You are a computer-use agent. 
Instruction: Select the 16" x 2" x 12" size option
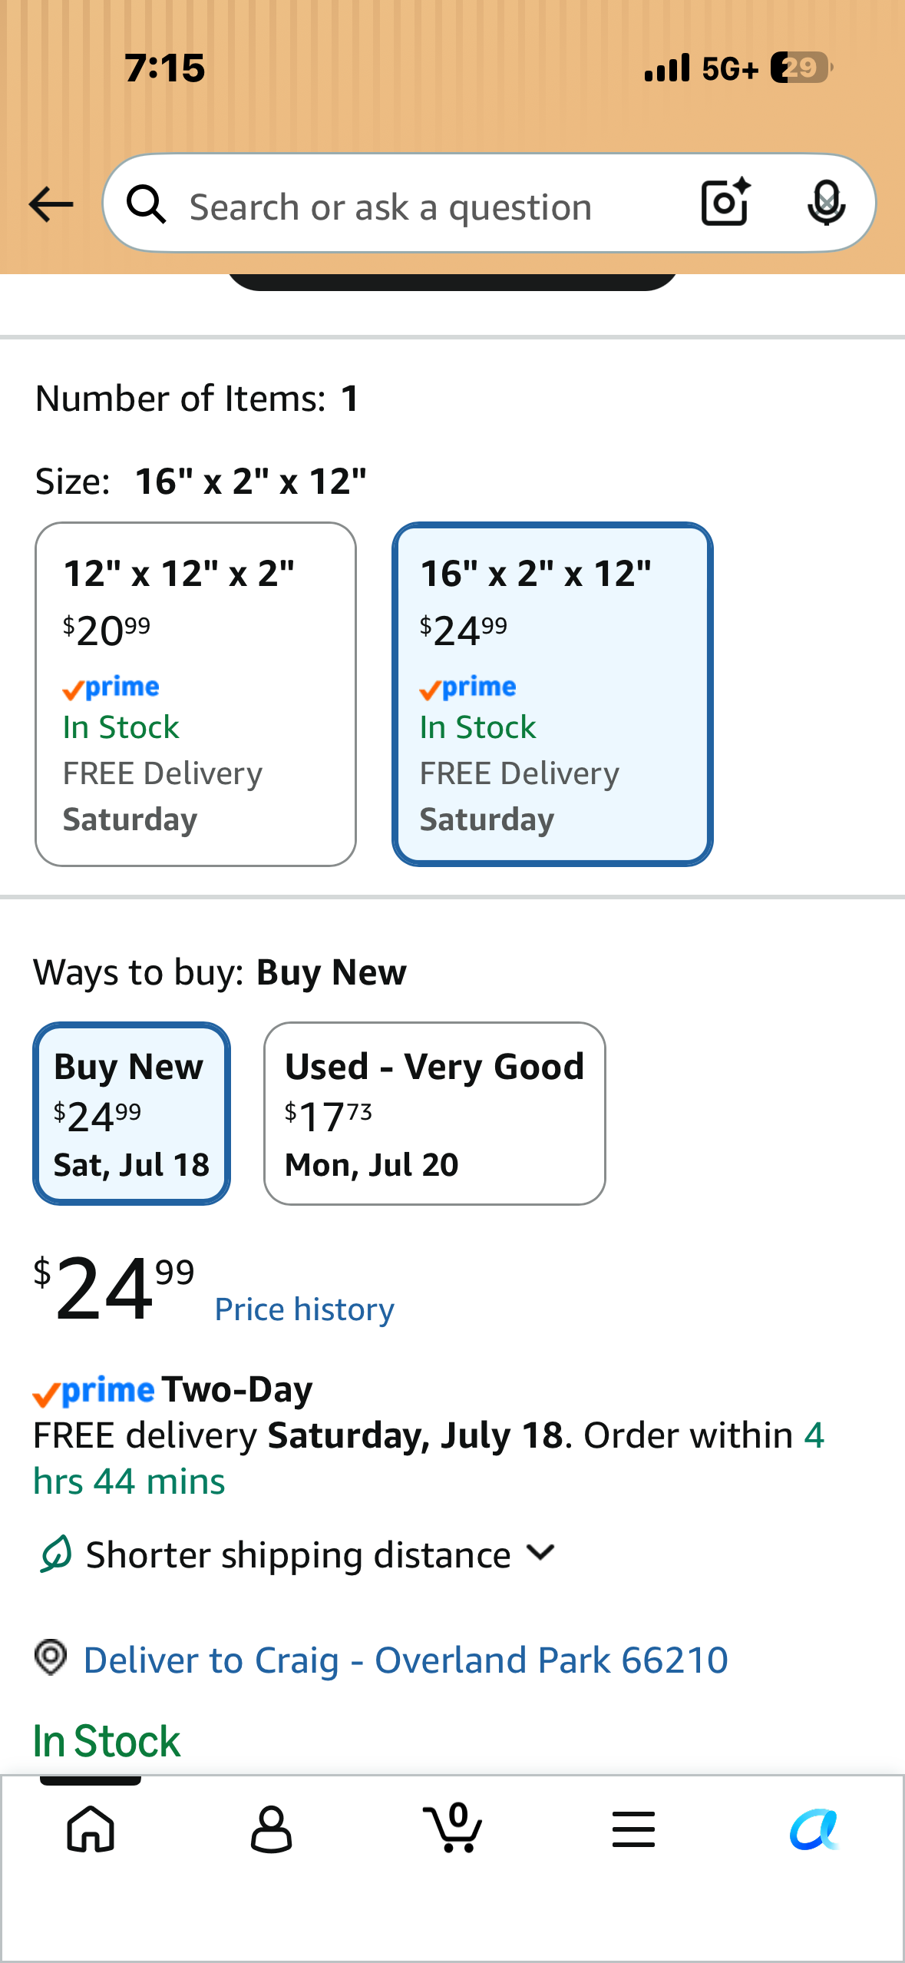(553, 694)
